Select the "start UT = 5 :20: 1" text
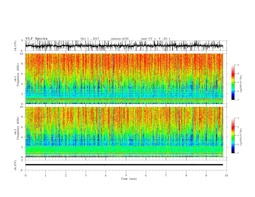Image resolution: width=255 pixels, height=197 pixels. point(156,39)
